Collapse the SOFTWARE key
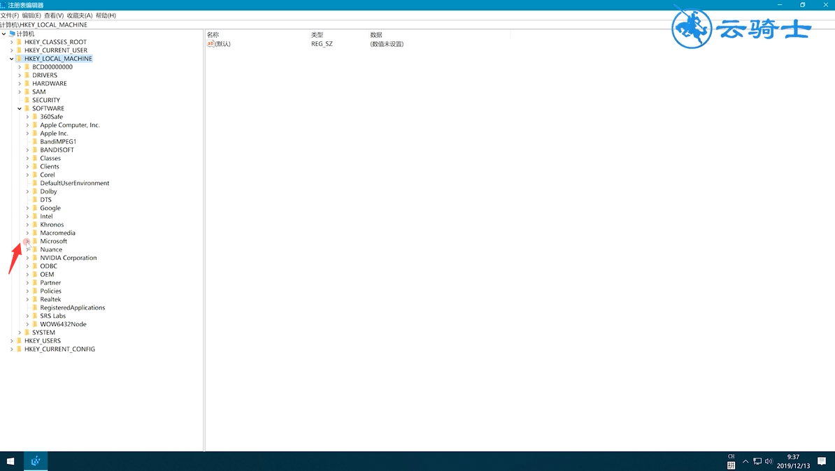The image size is (835, 471). (20, 108)
